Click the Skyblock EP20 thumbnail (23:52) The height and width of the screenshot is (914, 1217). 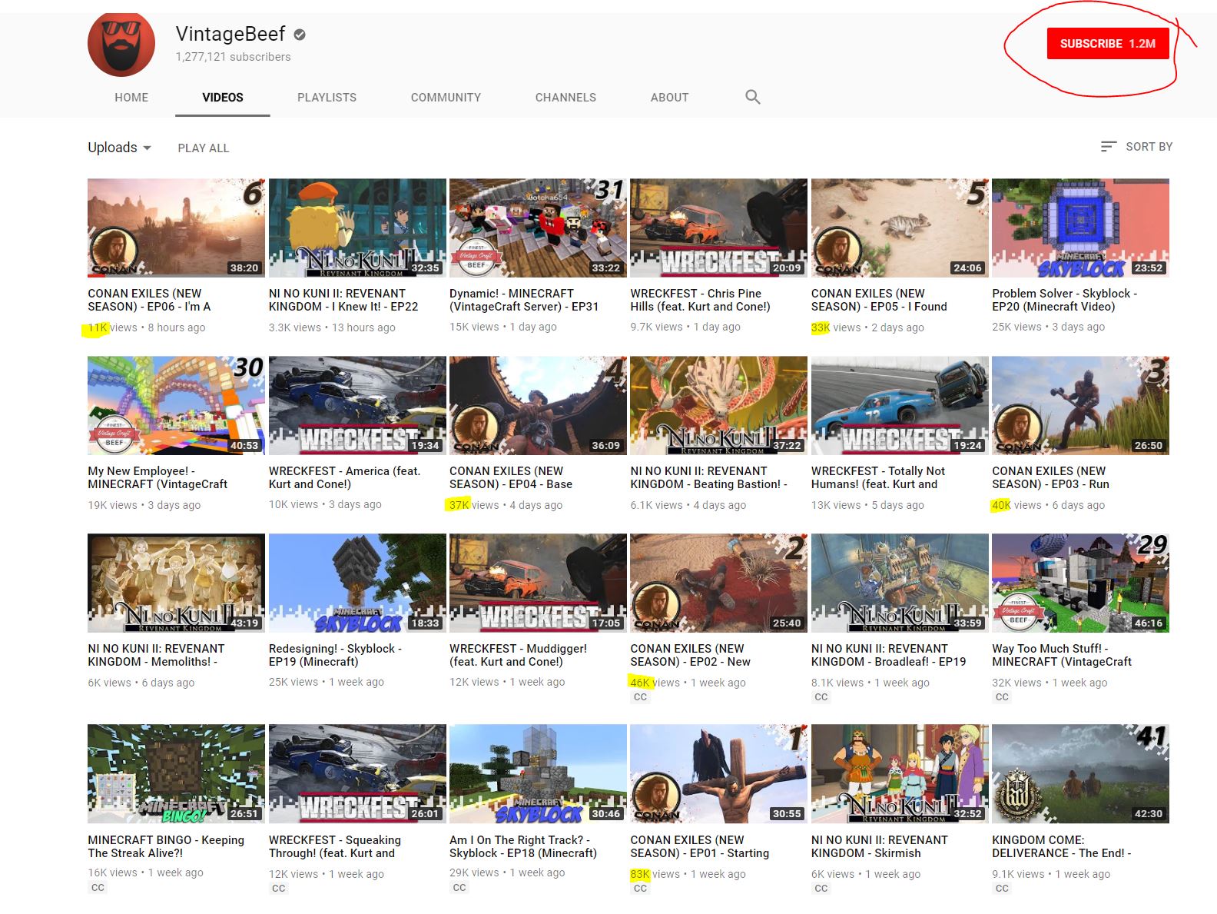click(1080, 228)
